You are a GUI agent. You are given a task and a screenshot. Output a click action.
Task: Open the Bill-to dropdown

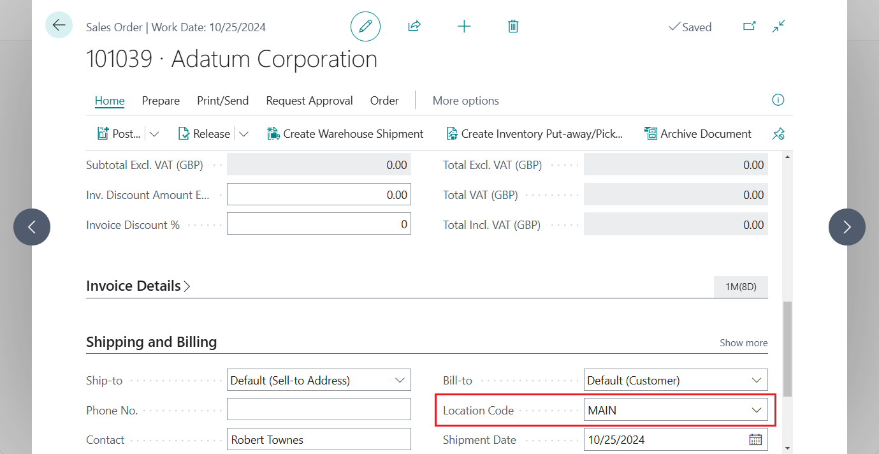(756, 380)
